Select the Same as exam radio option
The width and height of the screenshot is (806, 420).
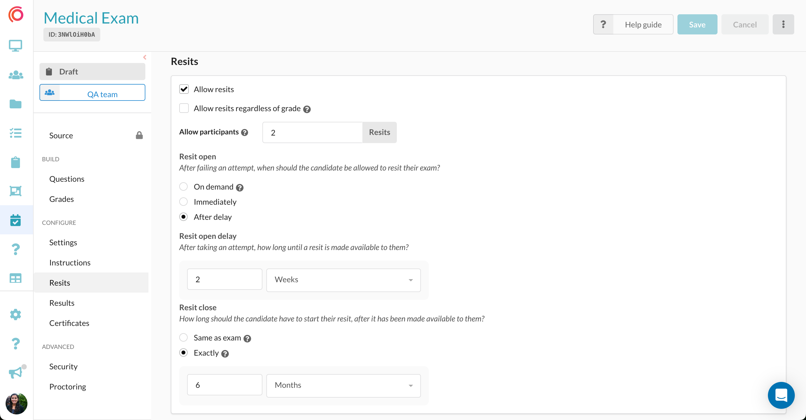pyautogui.click(x=183, y=338)
